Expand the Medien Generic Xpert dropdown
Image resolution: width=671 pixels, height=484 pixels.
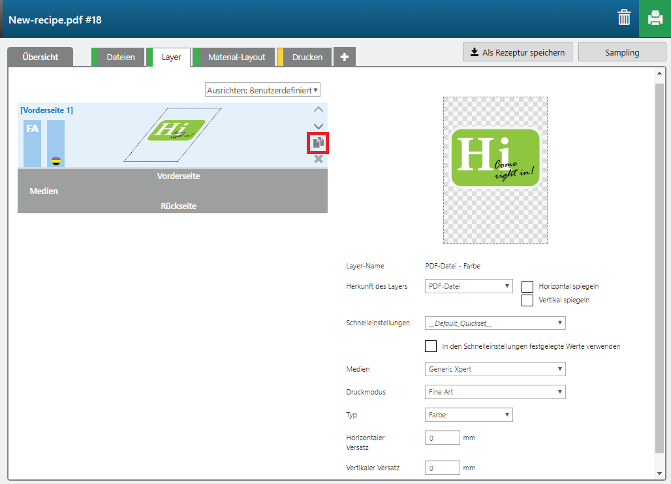(495, 369)
